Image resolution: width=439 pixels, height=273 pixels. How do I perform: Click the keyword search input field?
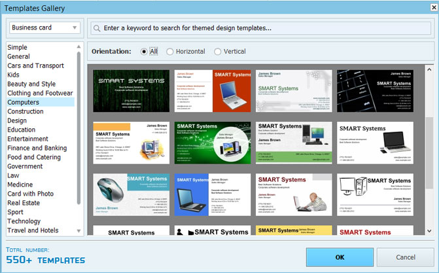tap(260, 28)
